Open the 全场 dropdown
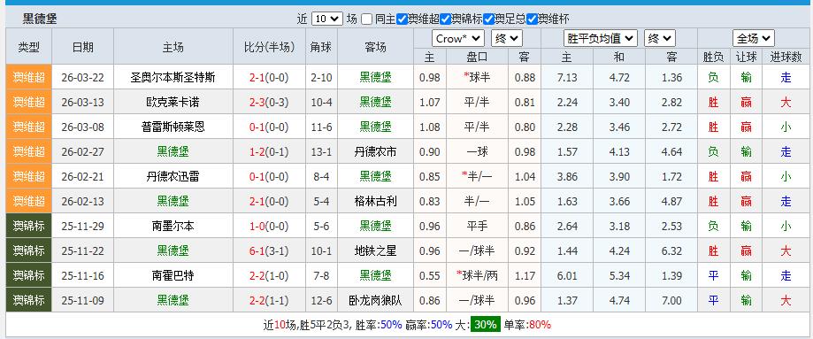Viewport: 813px width, 339px height. 754,38
